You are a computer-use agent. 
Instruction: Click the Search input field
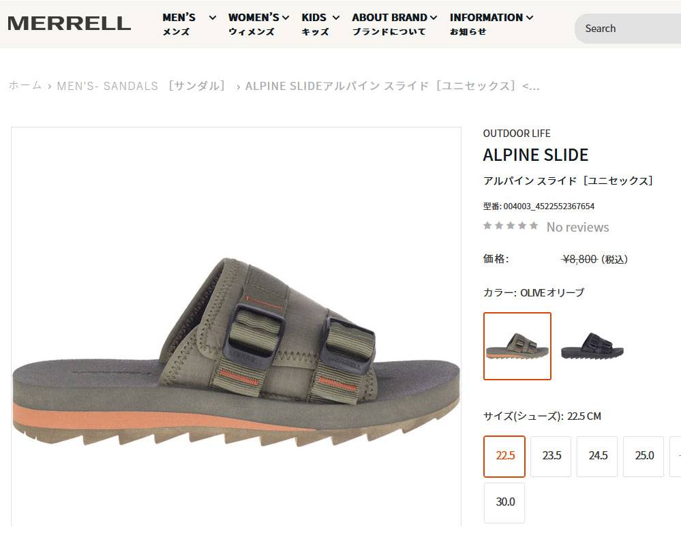pos(628,29)
